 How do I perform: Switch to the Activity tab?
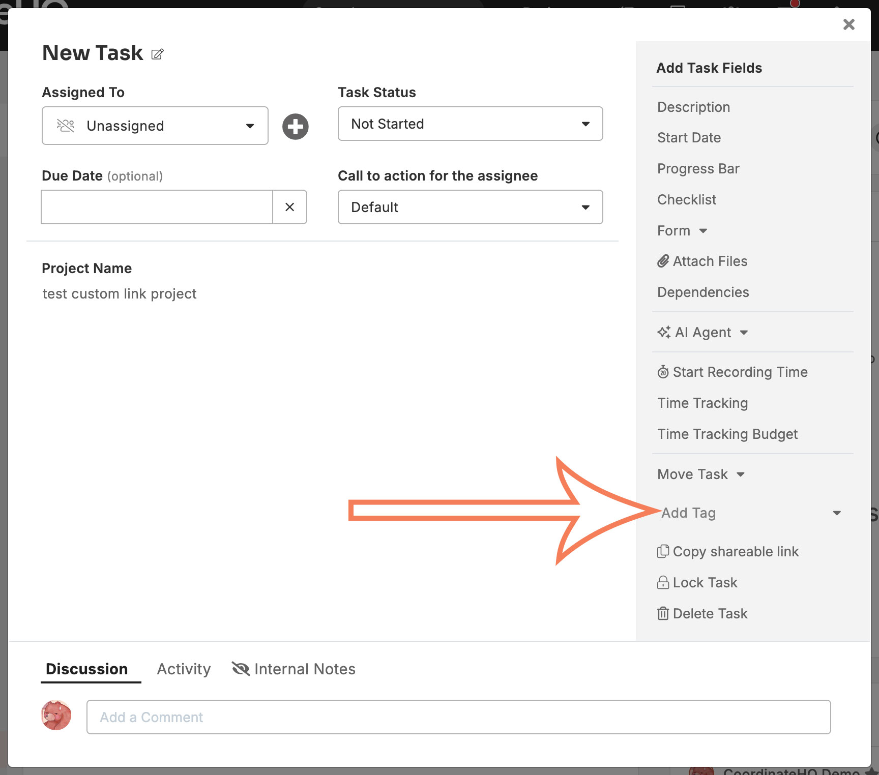point(184,669)
